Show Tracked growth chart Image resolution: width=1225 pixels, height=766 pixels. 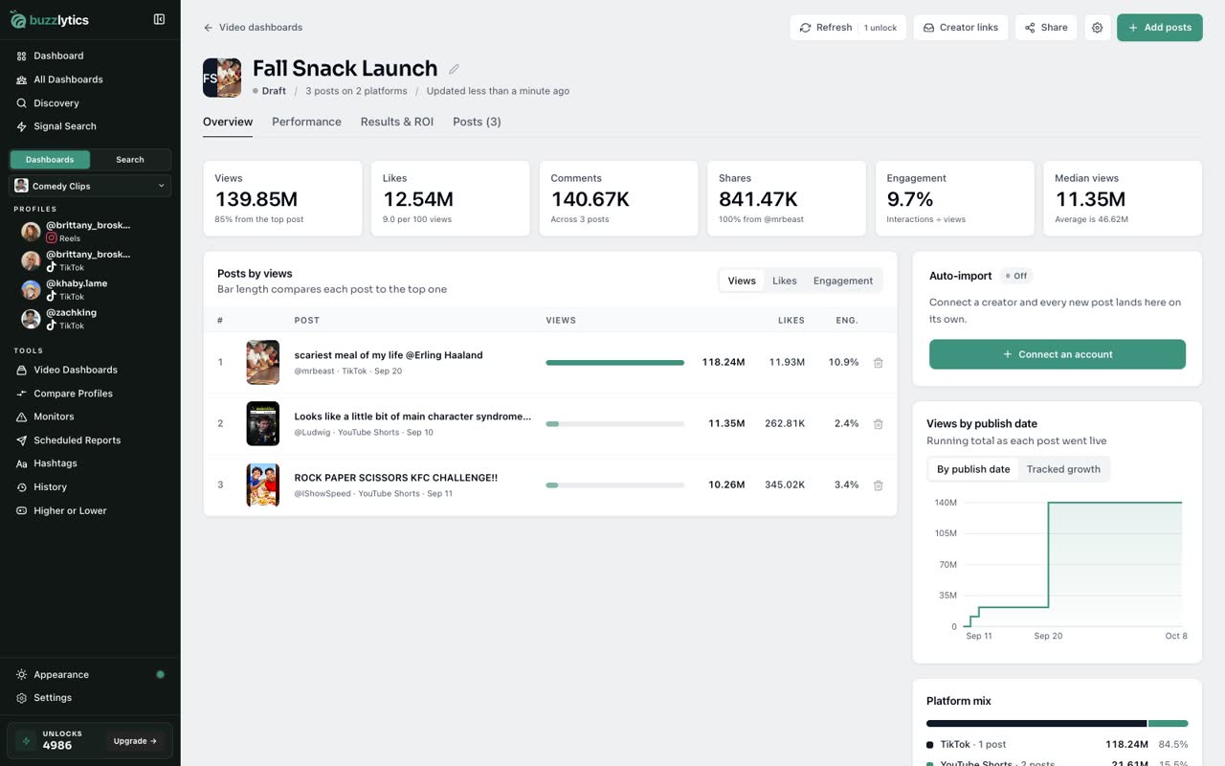pyautogui.click(x=1063, y=469)
